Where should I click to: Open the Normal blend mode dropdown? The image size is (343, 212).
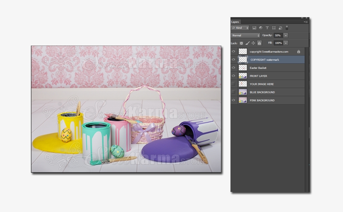tap(246, 36)
